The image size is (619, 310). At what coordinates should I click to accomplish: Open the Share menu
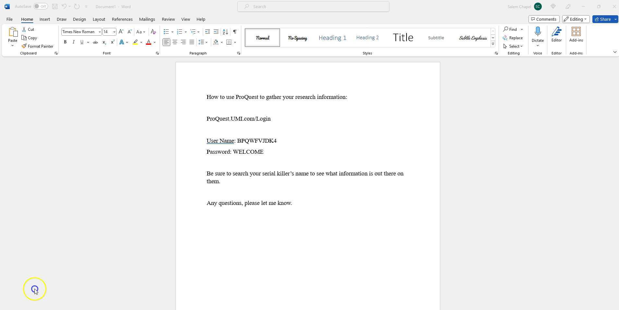(603, 19)
